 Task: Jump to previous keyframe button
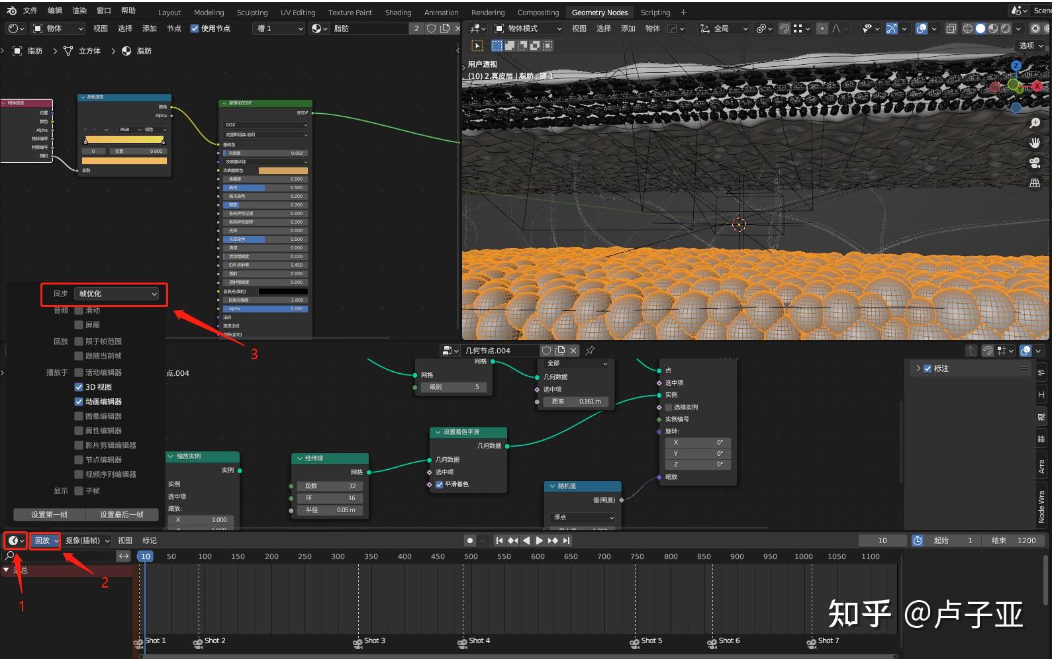(x=512, y=541)
